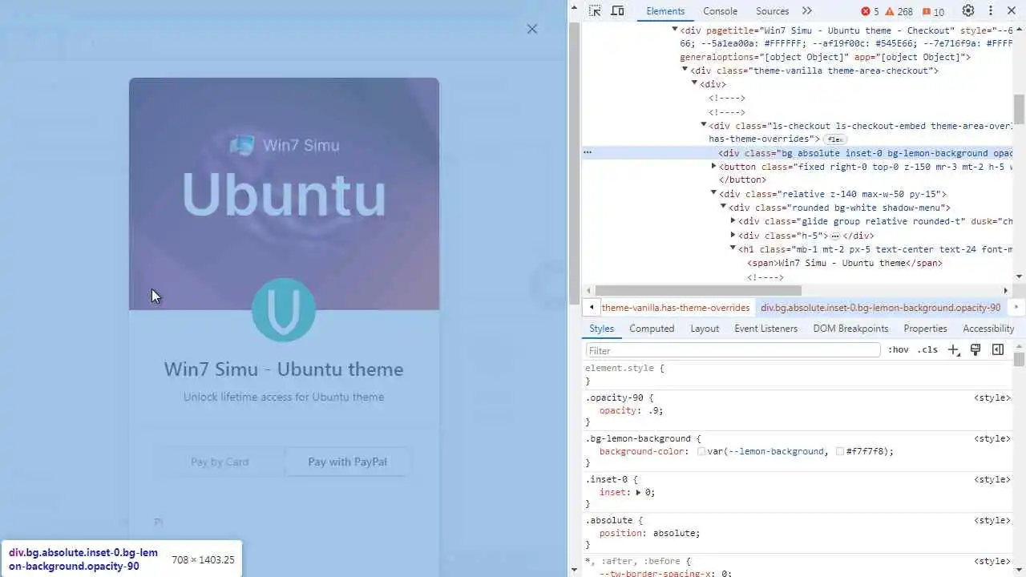The image size is (1026, 577).
Task: Click the round U logo on checkout card
Action: tap(284, 309)
